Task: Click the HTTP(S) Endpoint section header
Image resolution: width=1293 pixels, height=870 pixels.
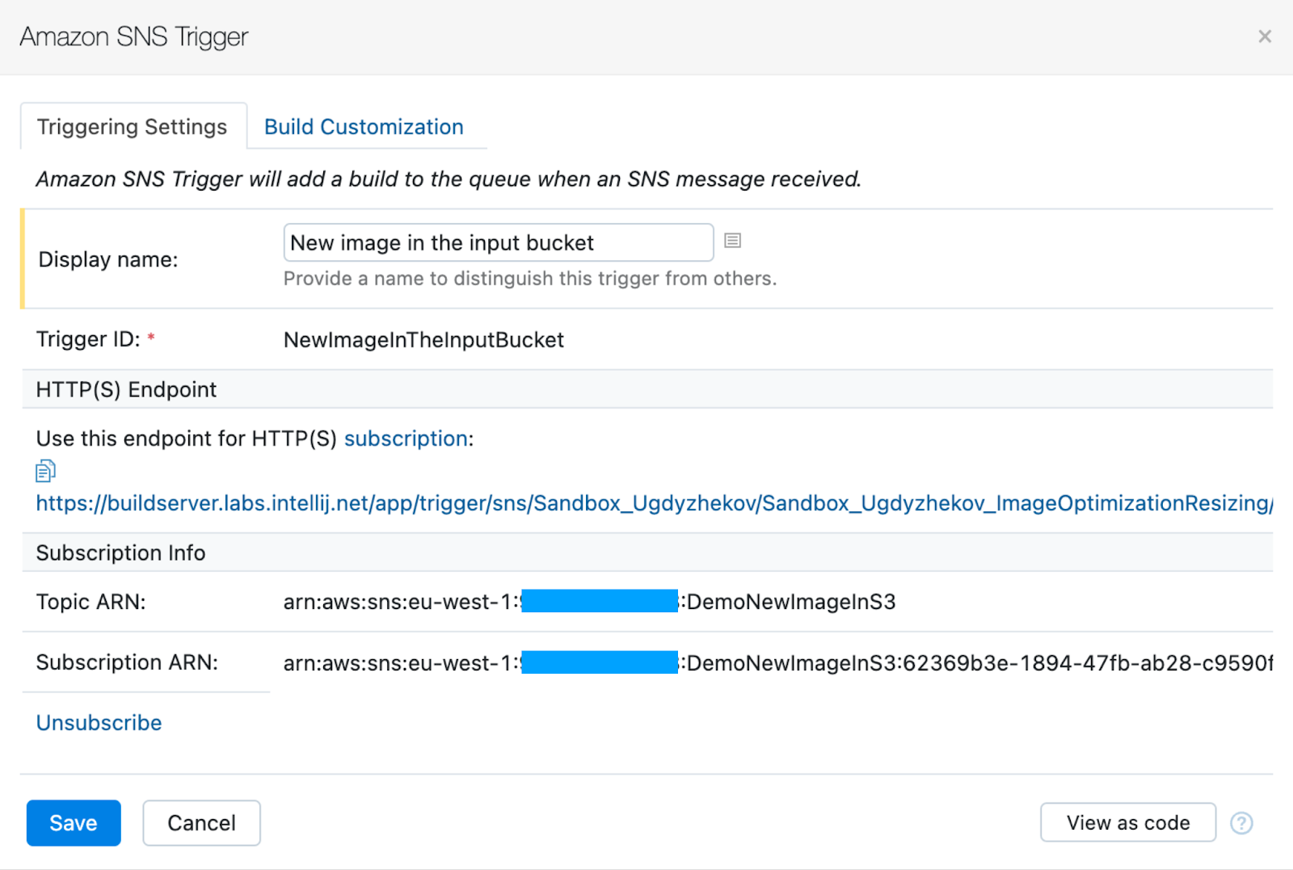Action: point(126,390)
